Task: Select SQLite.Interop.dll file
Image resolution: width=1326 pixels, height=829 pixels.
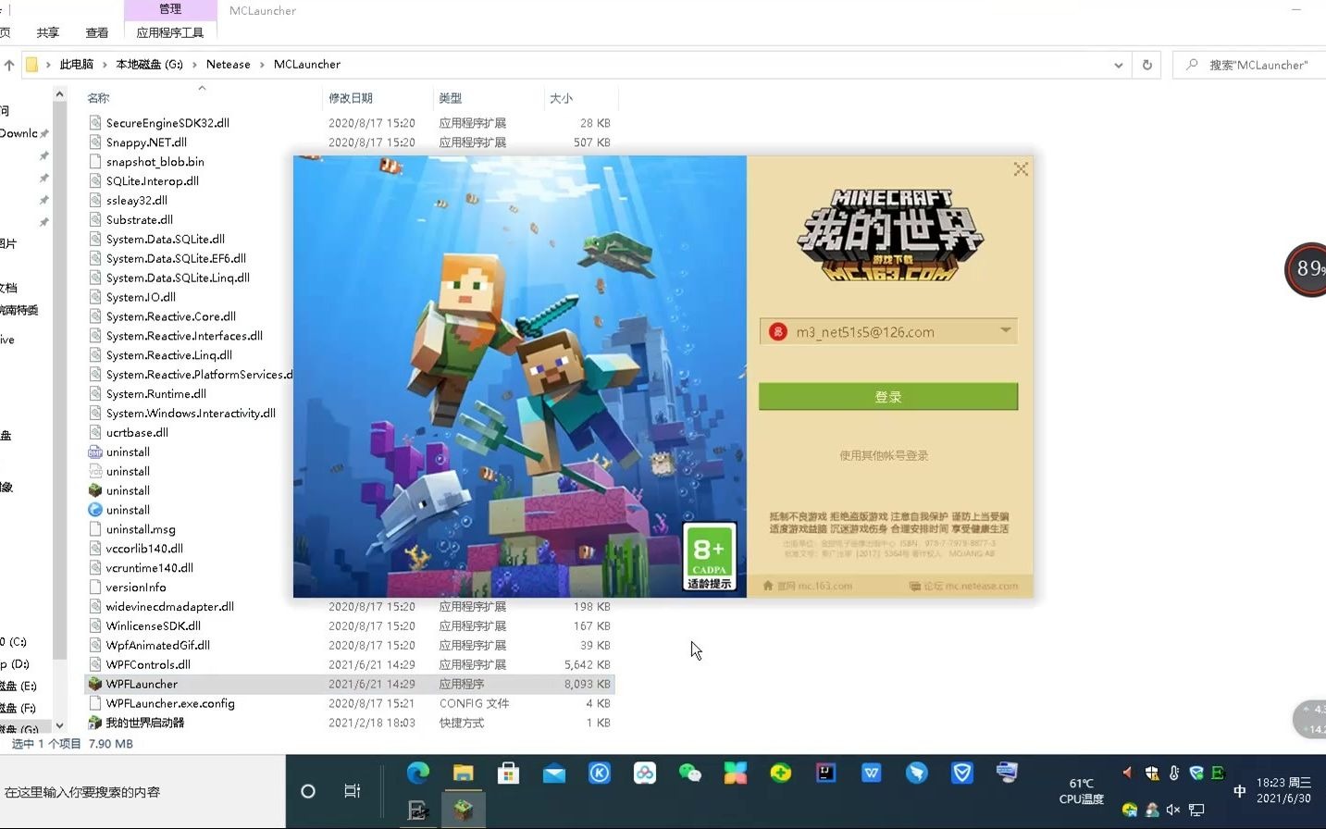Action: tap(153, 180)
